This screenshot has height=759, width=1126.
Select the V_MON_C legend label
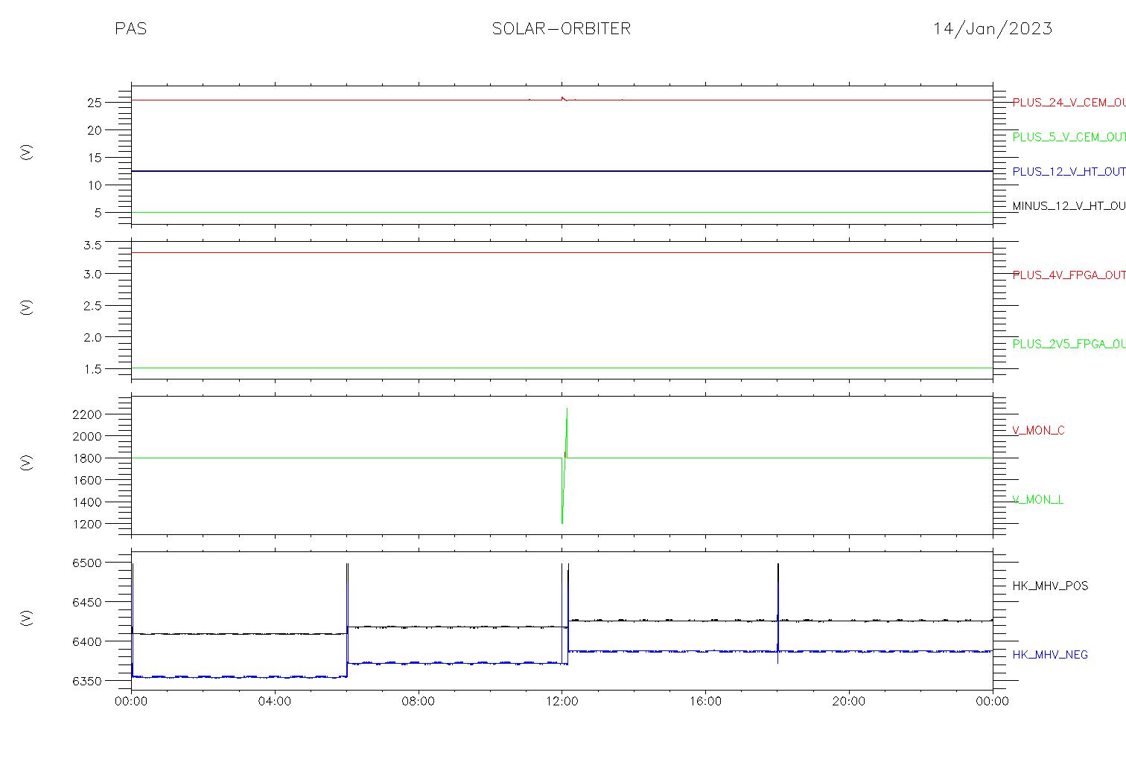(1038, 431)
